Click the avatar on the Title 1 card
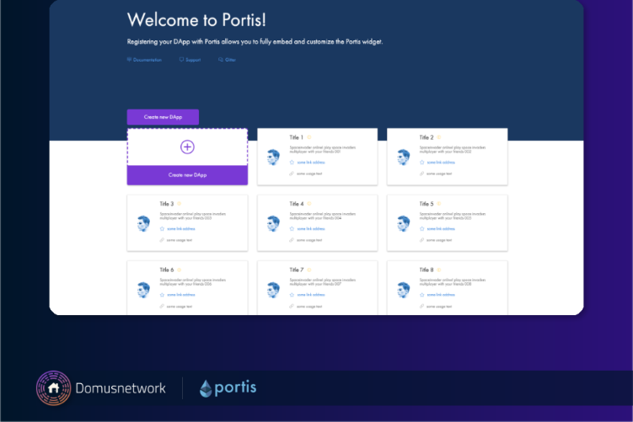This screenshot has height=422, width=633. point(273,157)
